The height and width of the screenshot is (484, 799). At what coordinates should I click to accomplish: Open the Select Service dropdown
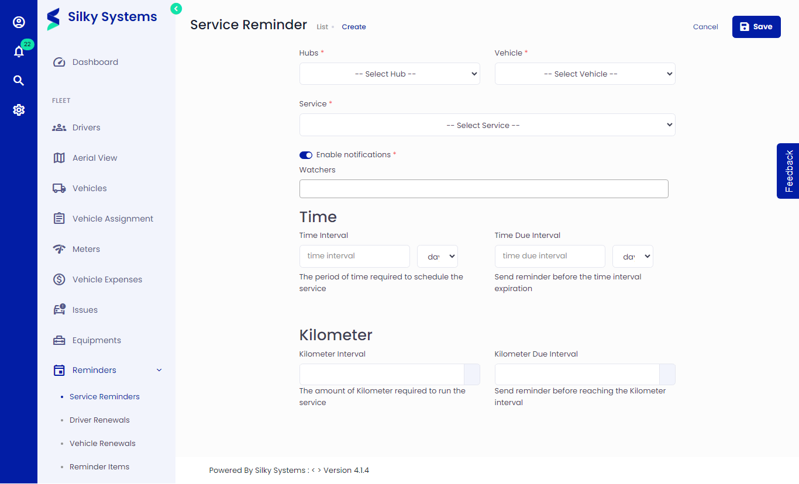point(487,125)
